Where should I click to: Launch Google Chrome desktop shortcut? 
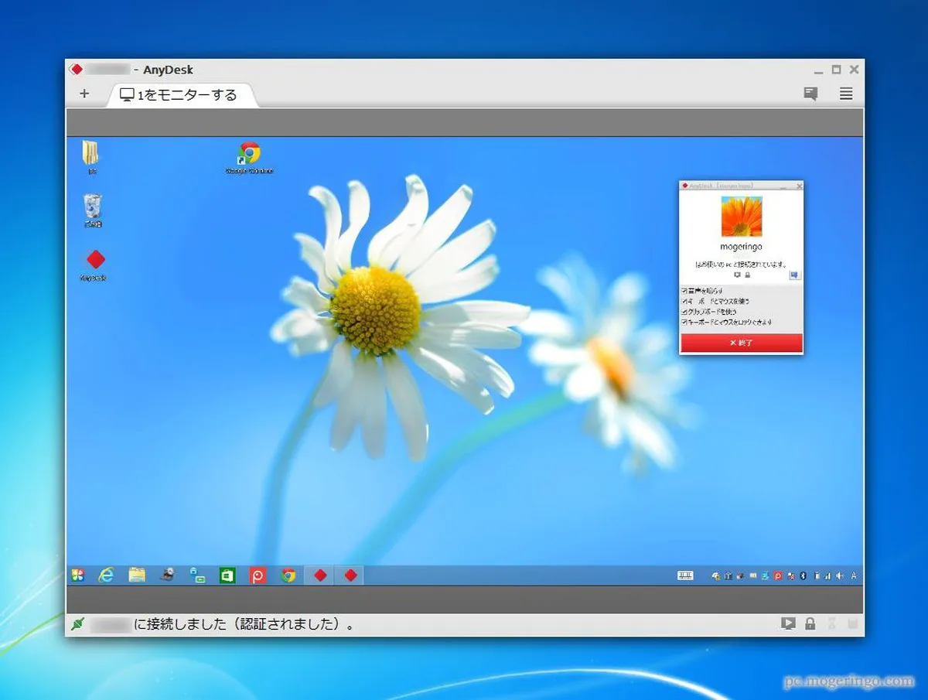[x=249, y=157]
